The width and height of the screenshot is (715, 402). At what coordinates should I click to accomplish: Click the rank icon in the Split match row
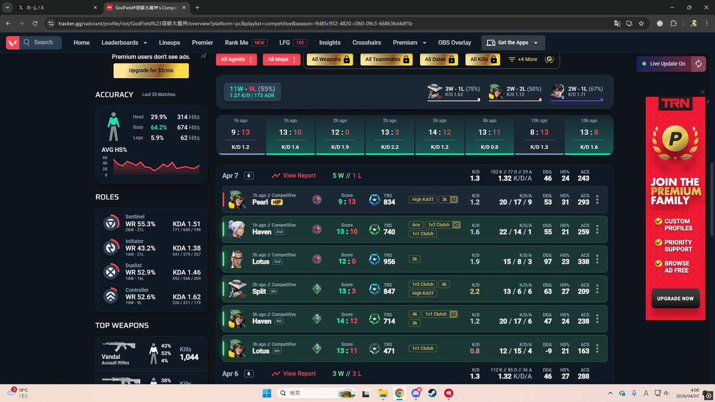click(317, 289)
